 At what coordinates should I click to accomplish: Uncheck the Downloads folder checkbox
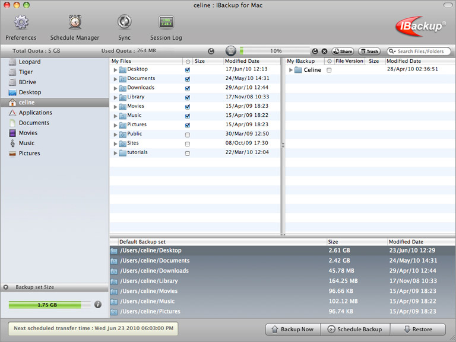(188, 88)
